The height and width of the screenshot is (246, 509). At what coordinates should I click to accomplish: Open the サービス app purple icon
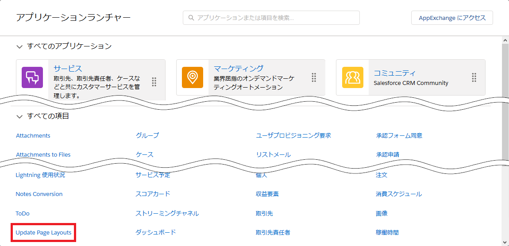coord(32,77)
